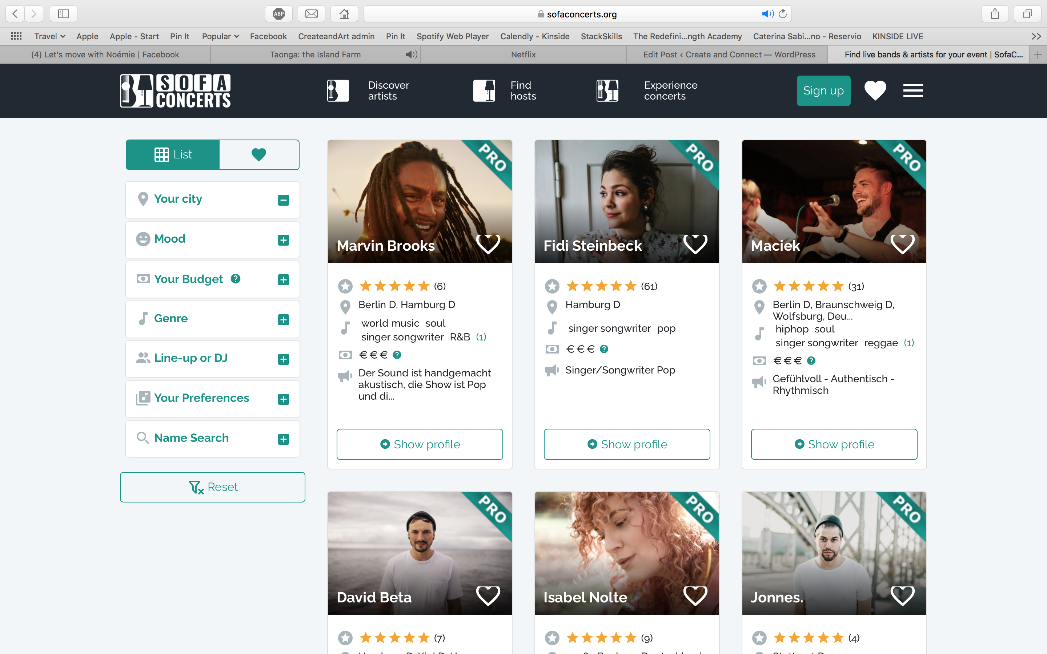This screenshot has height=654, width=1047.
Task: Click the Discover artists guitar icon
Action: (x=338, y=91)
